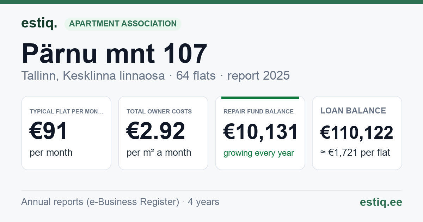This screenshot has height=222, width=423.
Task: Click the estiq. logo
Action: [x=39, y=23]
